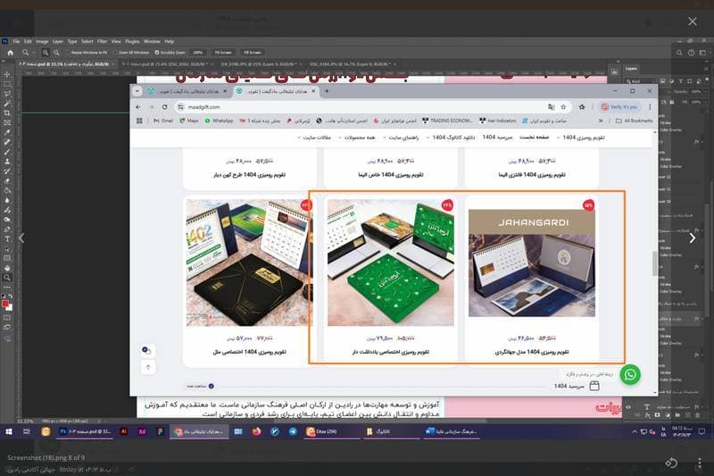
Task: Click the 'Verify it's you' Chrome button
Action: coord(619,107)
